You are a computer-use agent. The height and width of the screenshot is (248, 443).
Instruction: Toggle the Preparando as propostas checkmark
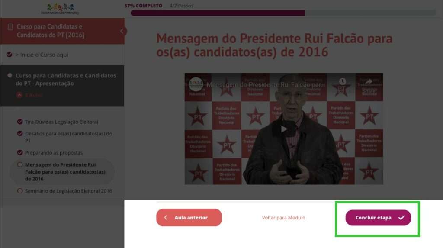20,152
